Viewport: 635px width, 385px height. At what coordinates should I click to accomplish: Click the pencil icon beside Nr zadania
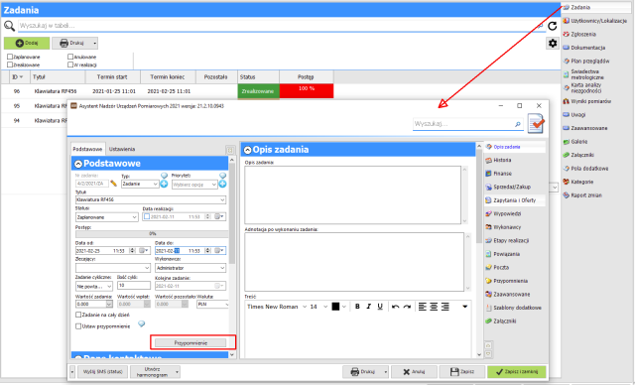click(114, 184)
